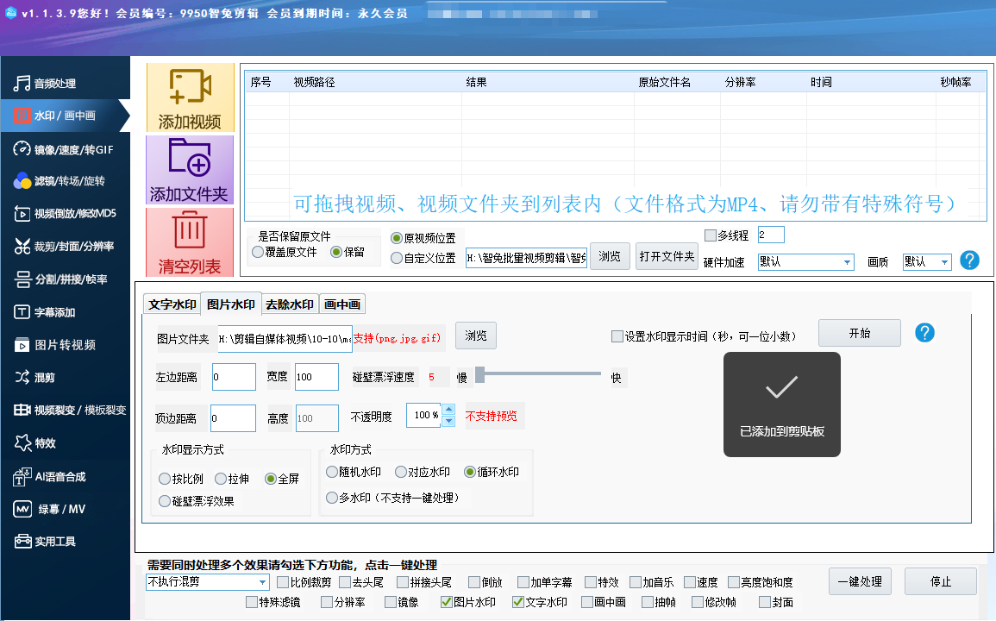Open 字幕添加 subtitle item in sidebar
The width and height of the screenshot is (996, 621).
click(x=54, y=312)
